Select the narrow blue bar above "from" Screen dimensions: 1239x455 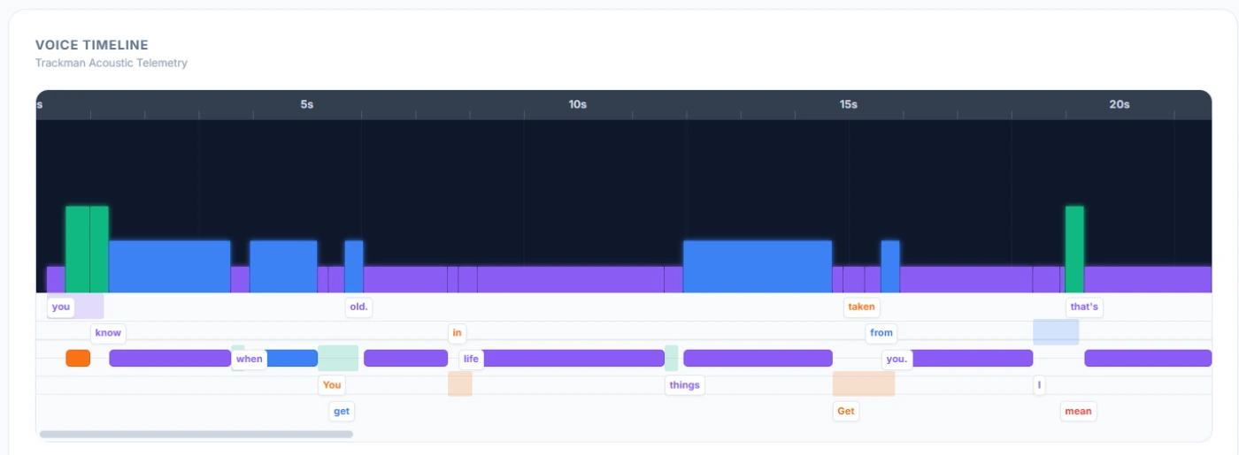890,266
